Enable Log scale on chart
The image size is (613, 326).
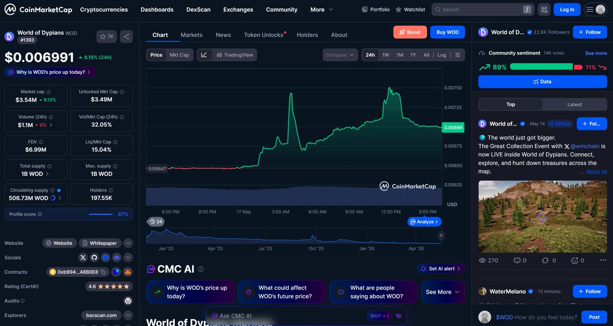pyautogui.click(x=442, y=55)
